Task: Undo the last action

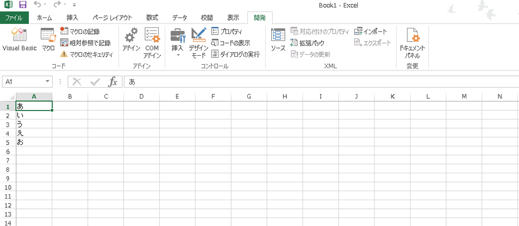Action: pos(37,5)
